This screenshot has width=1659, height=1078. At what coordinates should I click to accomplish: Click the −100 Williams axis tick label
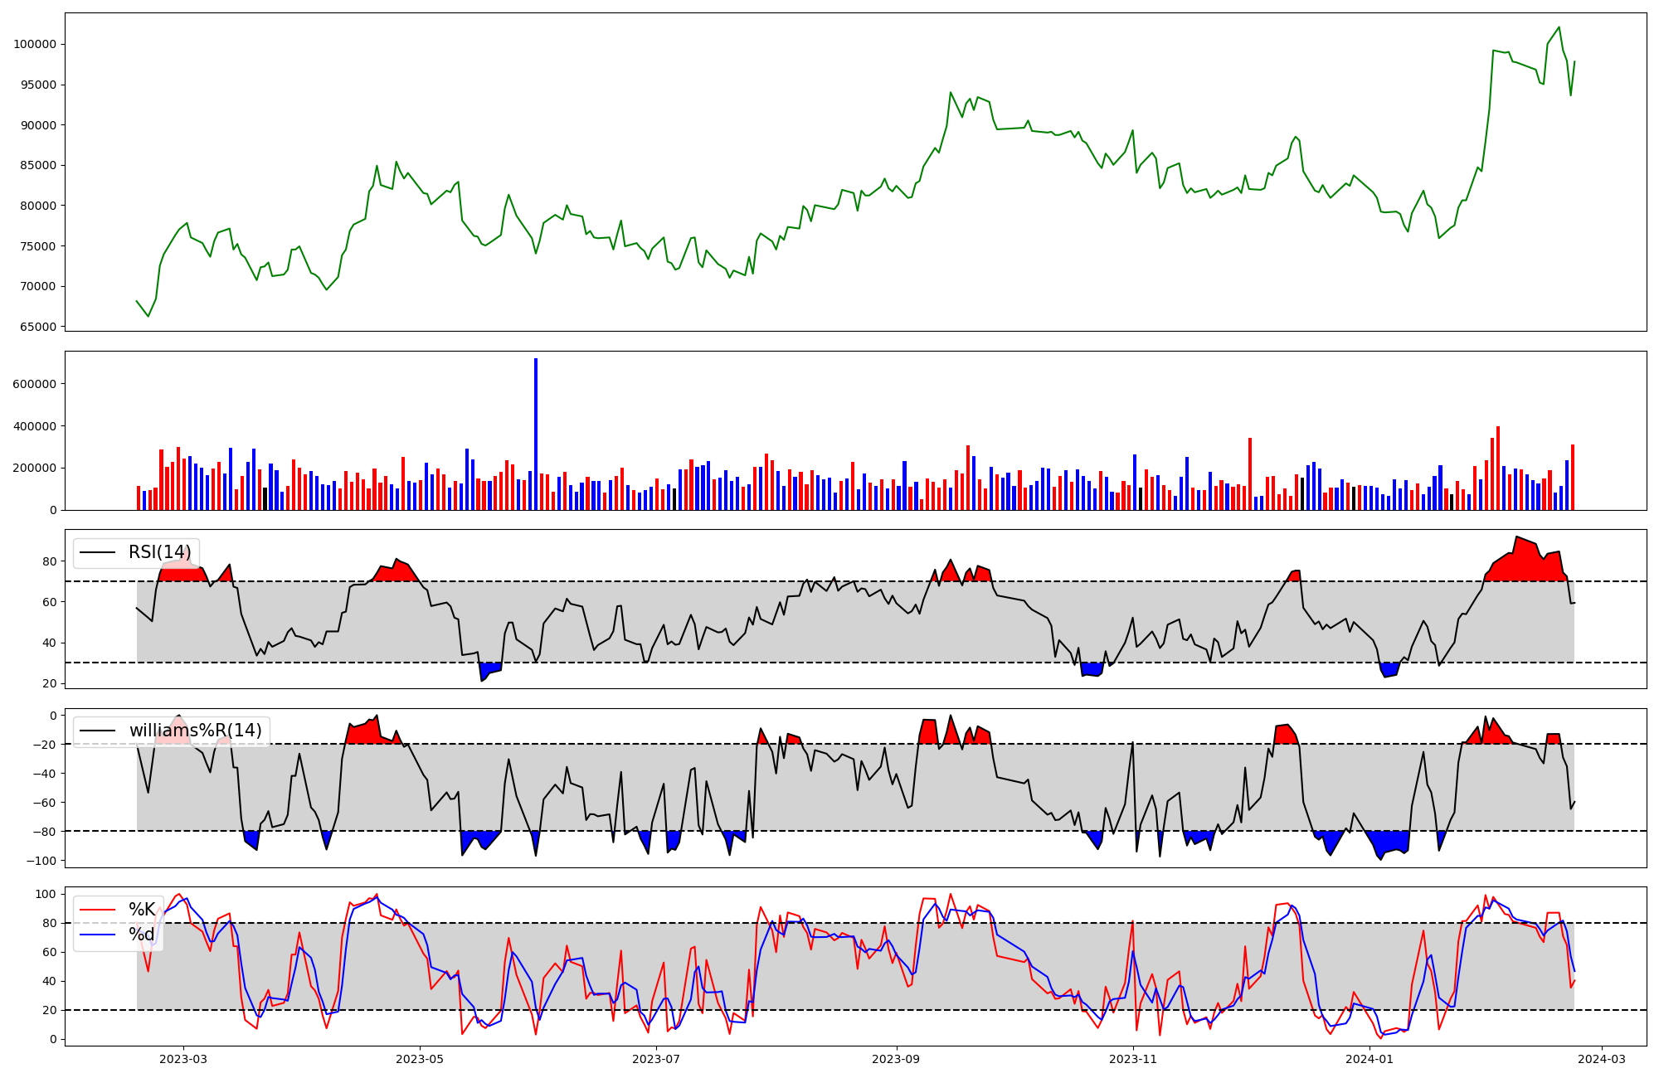click(41, 861)
